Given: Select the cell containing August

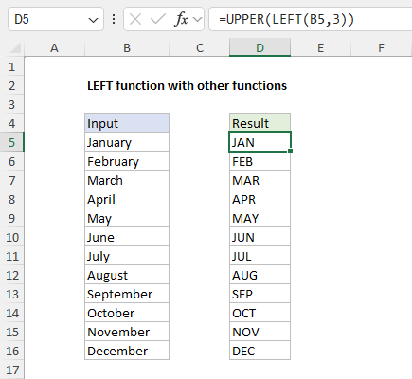Looking at the screenshot, I should click(x=127, y=275).
